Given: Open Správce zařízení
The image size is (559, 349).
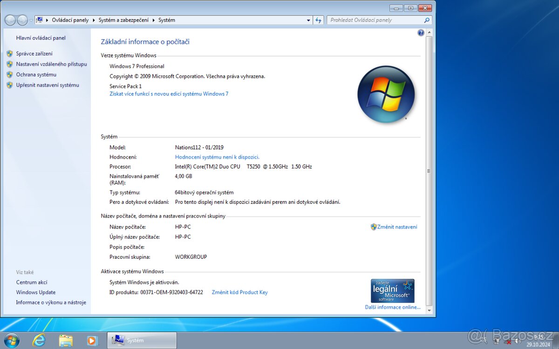Looking at the screenshot, I should [34, 54].
